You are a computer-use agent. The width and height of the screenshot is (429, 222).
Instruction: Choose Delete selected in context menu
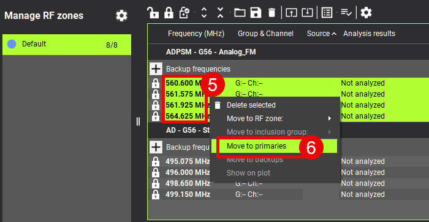tap(275, 105)
